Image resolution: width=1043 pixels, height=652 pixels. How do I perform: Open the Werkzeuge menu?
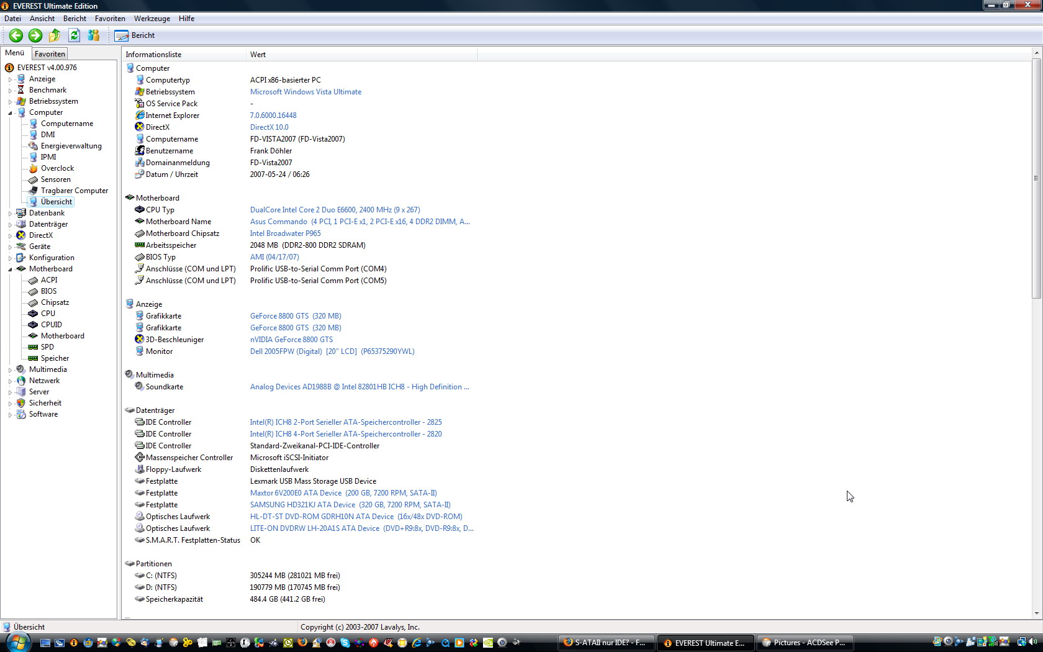(x=152, y=19)
